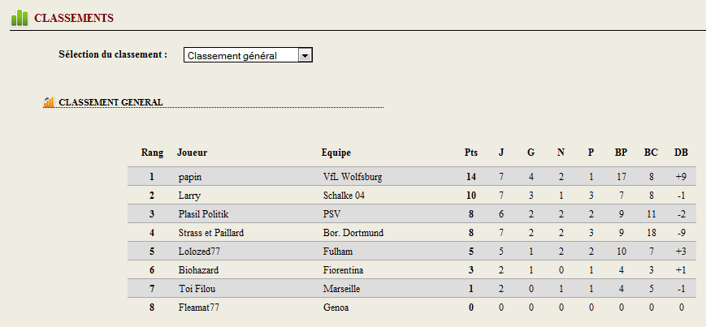Select the Classement général combo box
This screenshot has height=327, width=706.
(248, 56)
